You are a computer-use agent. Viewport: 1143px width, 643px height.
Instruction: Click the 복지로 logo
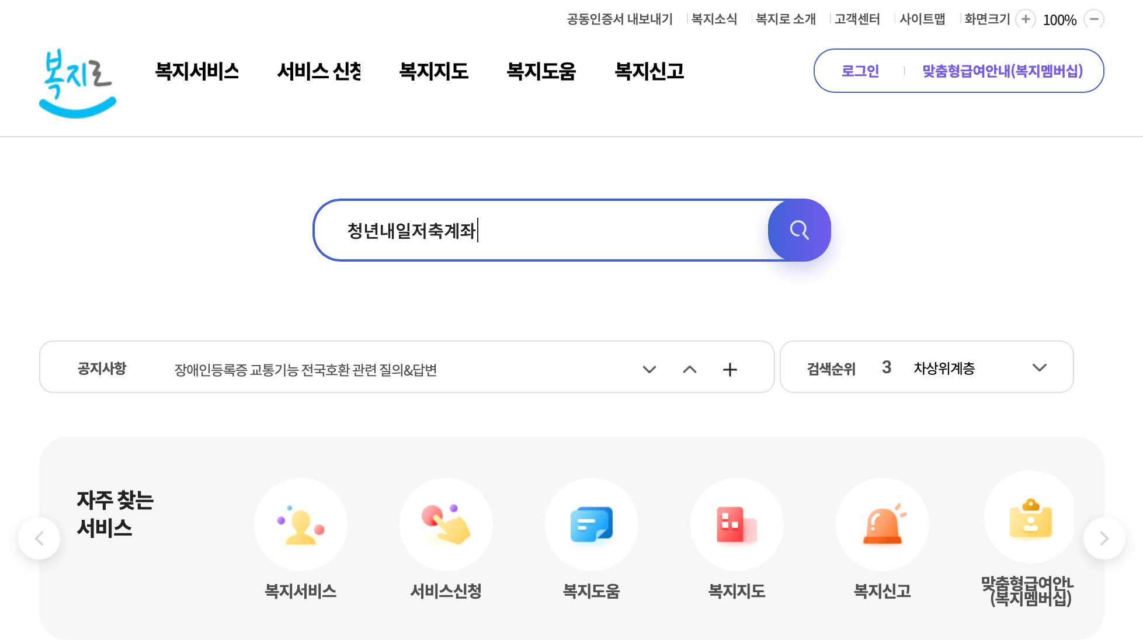tap(77, 84)
